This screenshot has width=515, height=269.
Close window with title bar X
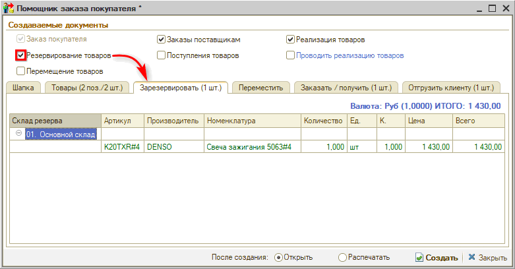coord(505,8)
